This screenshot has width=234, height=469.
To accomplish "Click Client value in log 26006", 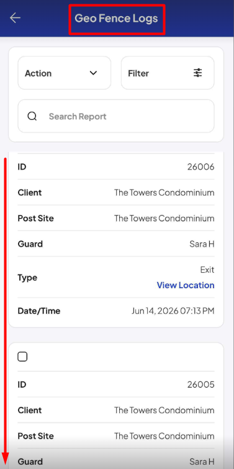I will pos(164,193).
